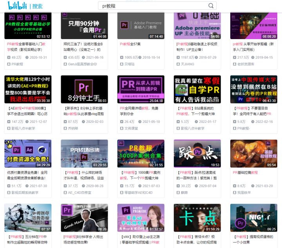Open the 基础拉镜教程 thumbnail

(x=254, y=154)
